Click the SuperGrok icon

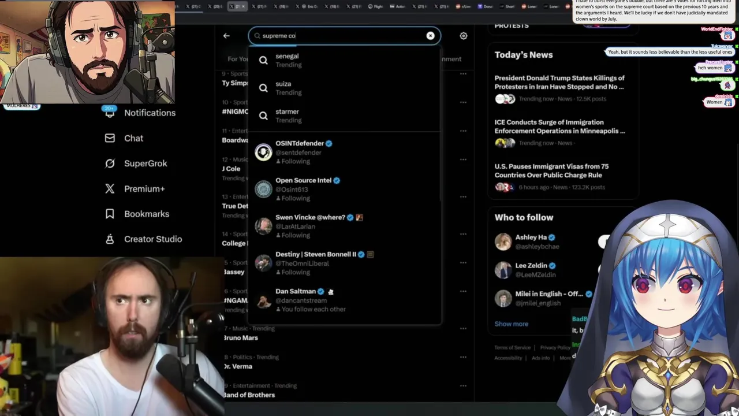click(x=110, y=164)
